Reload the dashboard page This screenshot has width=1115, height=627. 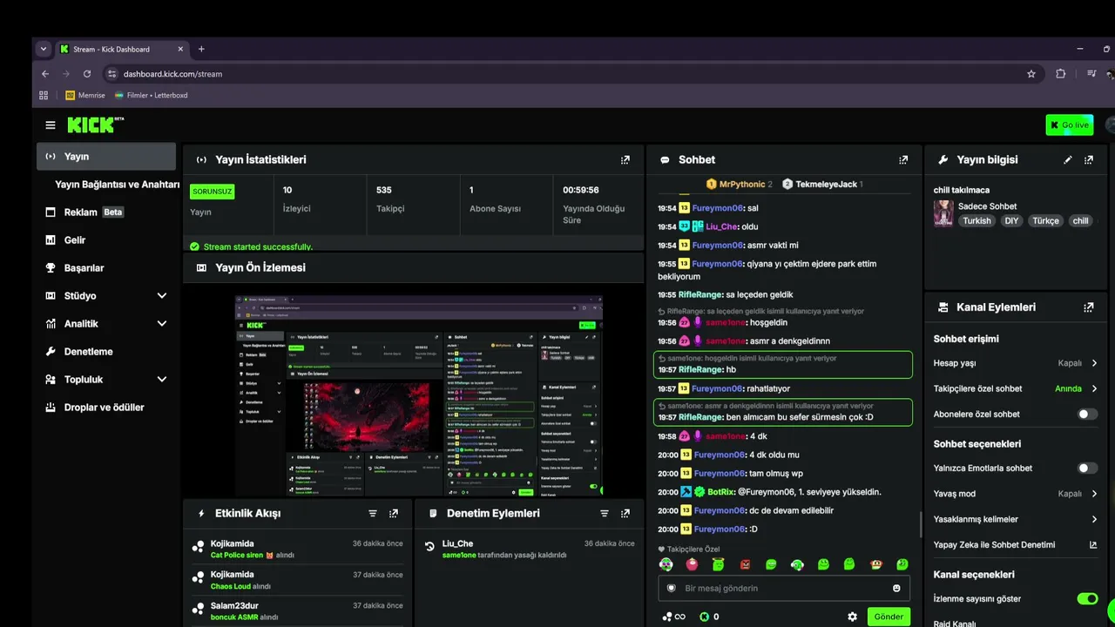click(x=87, y=74)
